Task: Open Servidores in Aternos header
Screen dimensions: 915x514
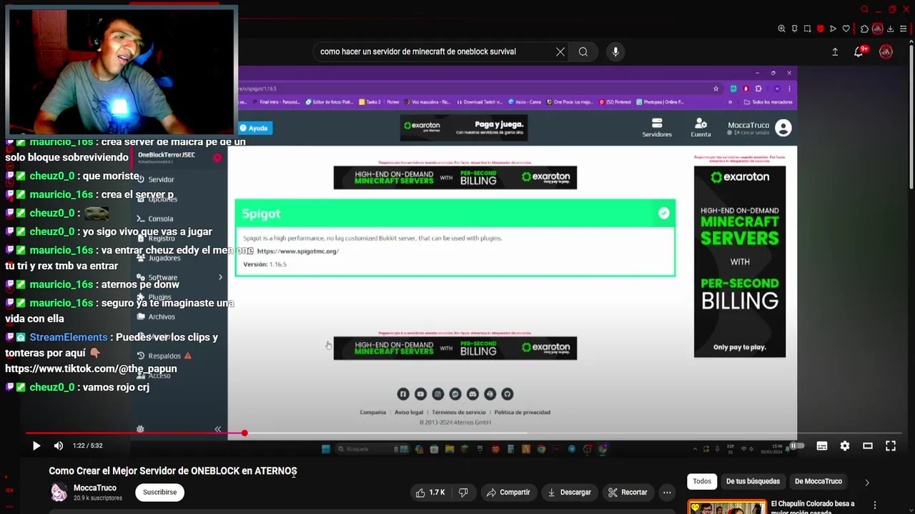Action: [x=657, y=128]
